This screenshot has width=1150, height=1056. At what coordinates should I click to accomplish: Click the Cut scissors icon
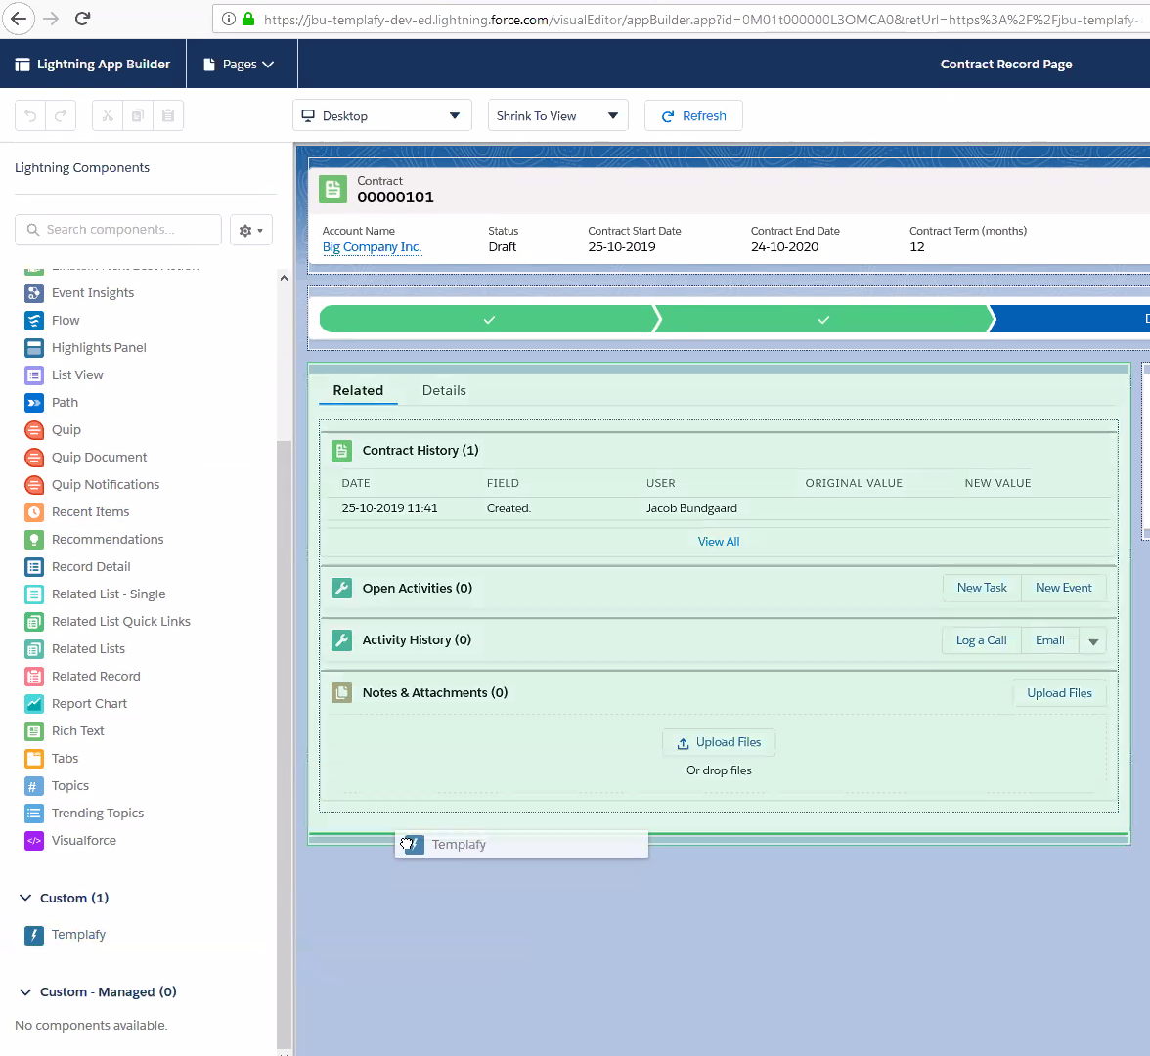point(108,115)
